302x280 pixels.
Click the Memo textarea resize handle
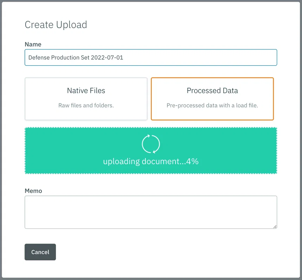pyautogui.click(x=275, y=227)
